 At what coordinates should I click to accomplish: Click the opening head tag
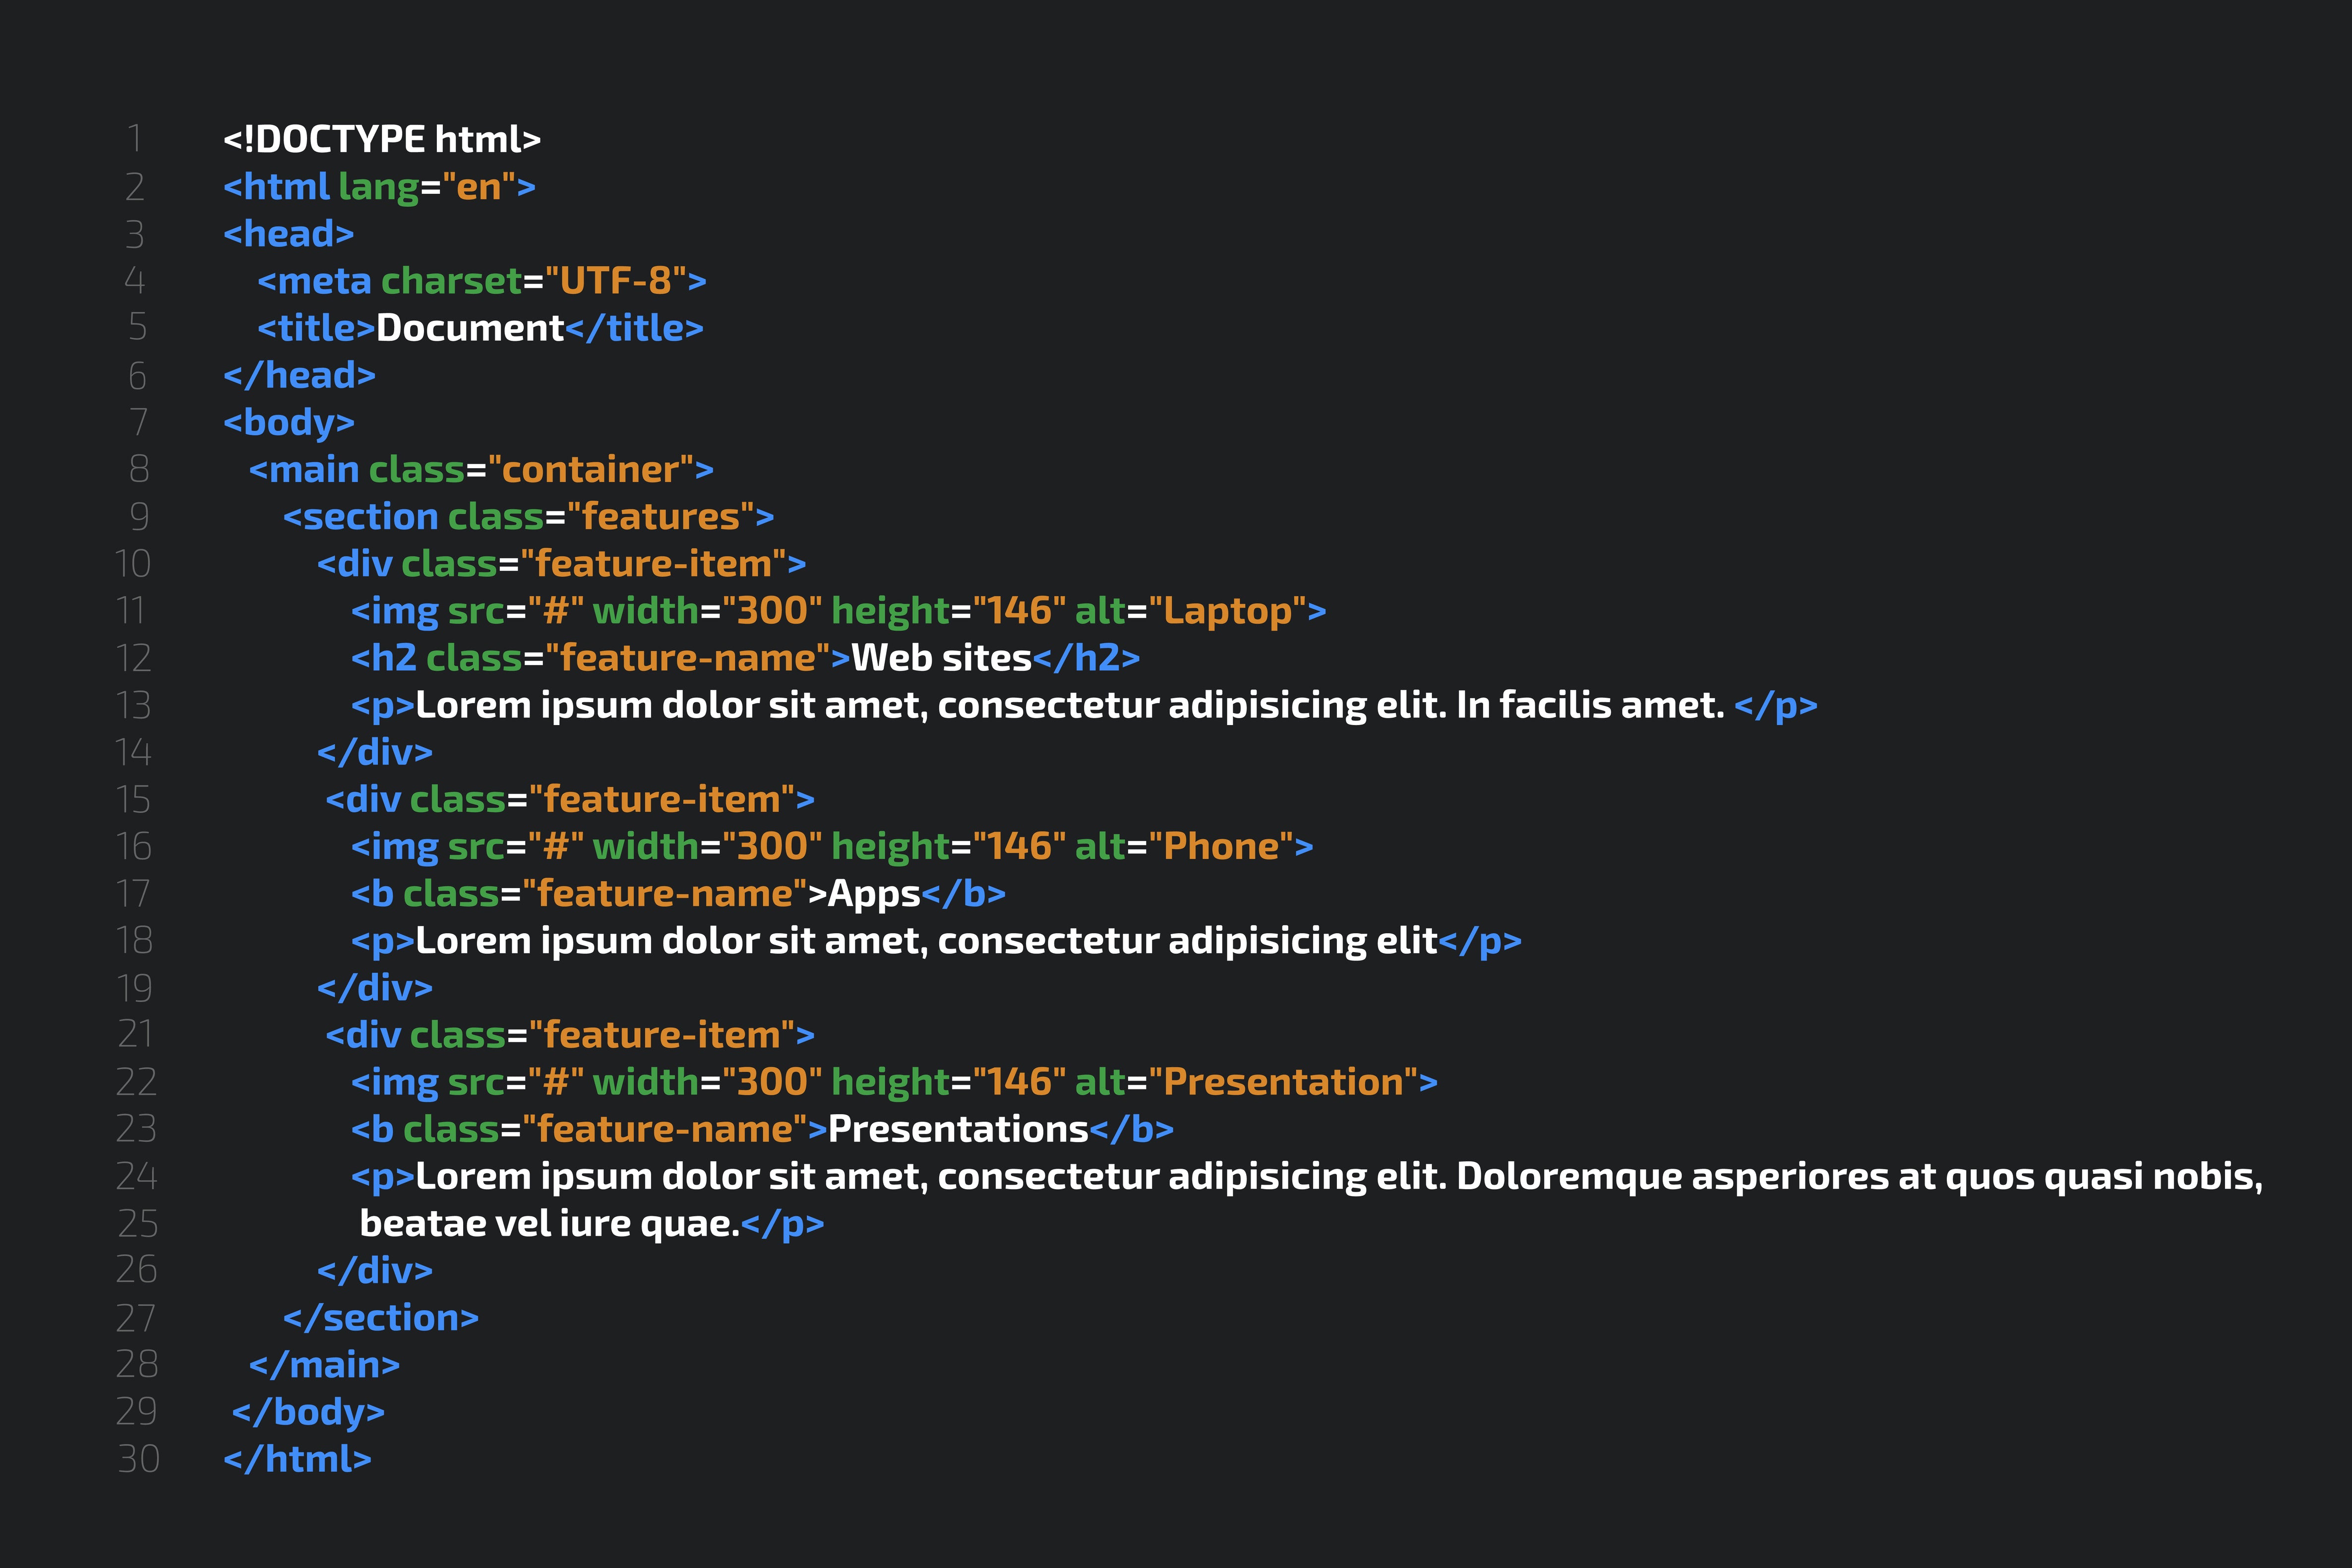288,234
